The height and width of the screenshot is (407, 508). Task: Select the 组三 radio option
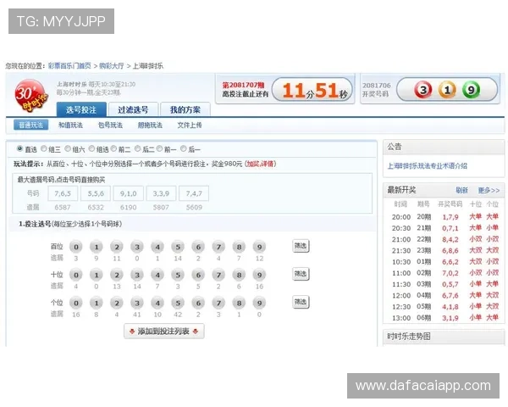point(44,148)
